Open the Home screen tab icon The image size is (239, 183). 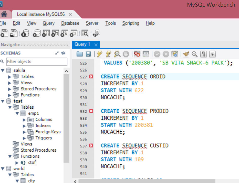tap(4, 14)
